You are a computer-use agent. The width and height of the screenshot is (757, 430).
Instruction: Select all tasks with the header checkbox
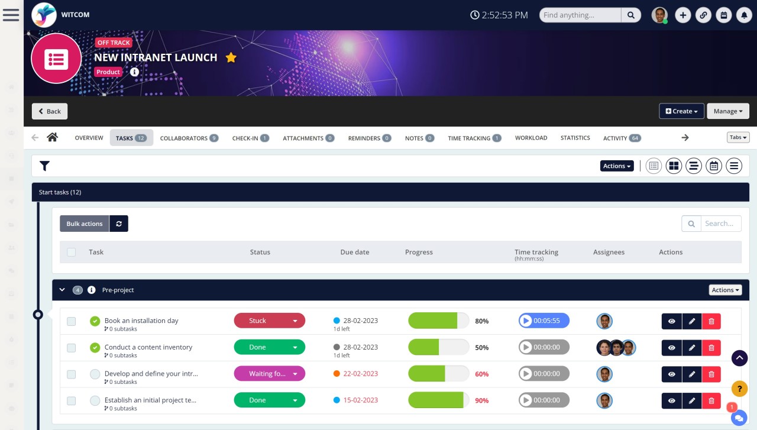point(71,252)
